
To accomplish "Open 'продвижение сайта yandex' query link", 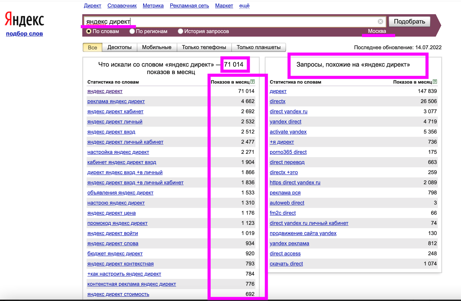I will click(303, 233).
